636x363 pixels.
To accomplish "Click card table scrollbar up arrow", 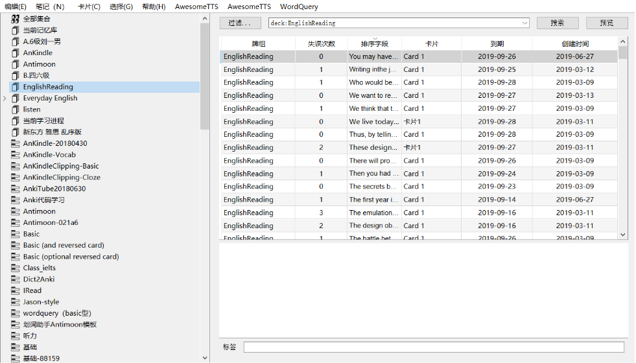I will (x=623, y=41).
